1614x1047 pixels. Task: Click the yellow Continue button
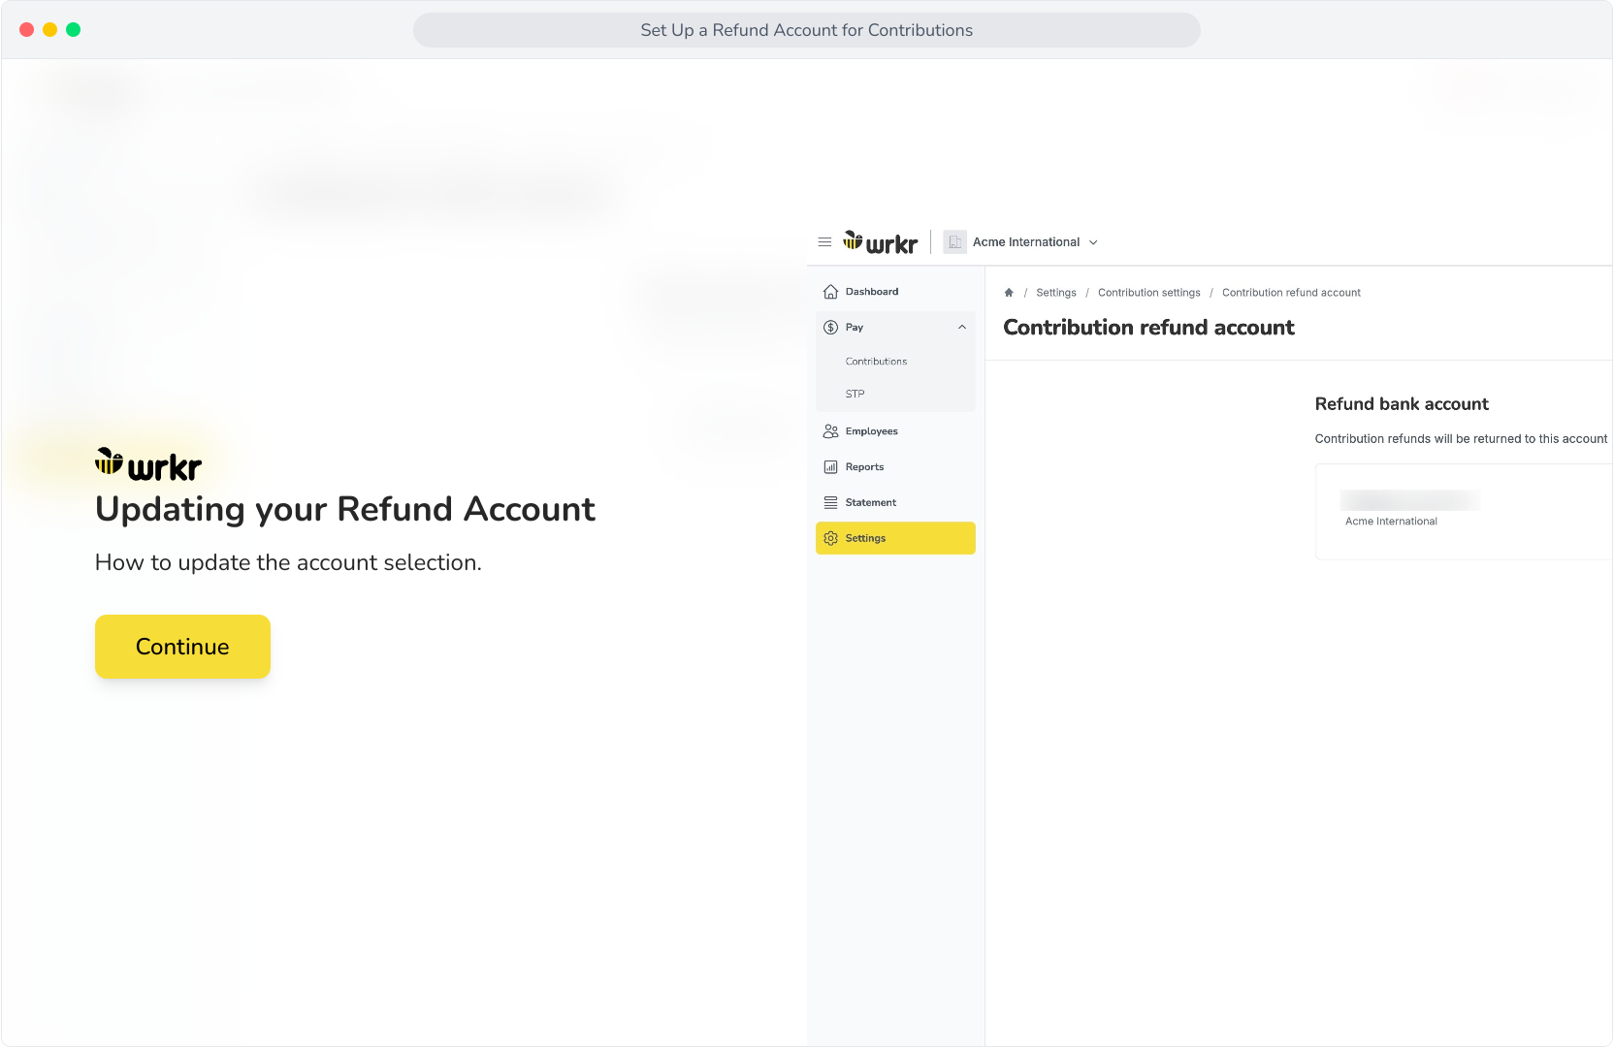182,647
